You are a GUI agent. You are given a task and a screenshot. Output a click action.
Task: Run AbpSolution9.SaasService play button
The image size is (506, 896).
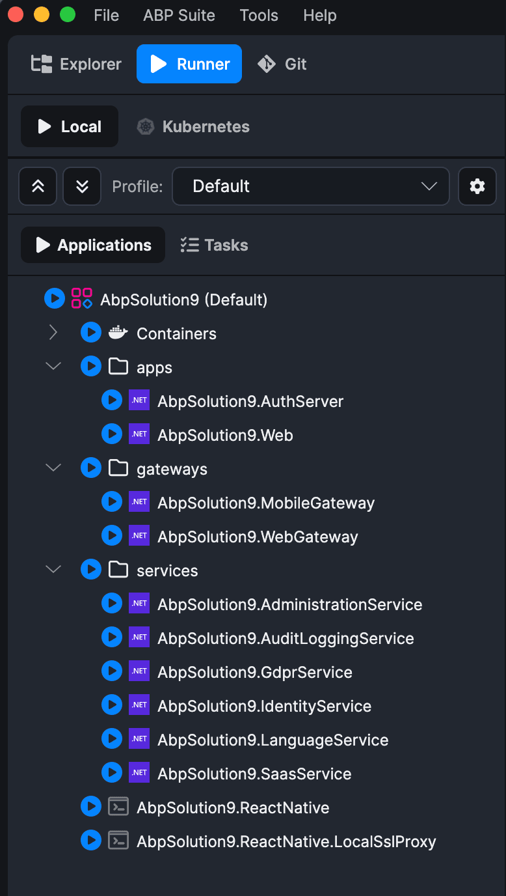[112, 774]
